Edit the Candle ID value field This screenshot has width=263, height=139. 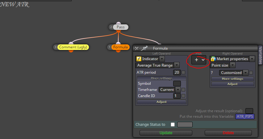(177, 96)
